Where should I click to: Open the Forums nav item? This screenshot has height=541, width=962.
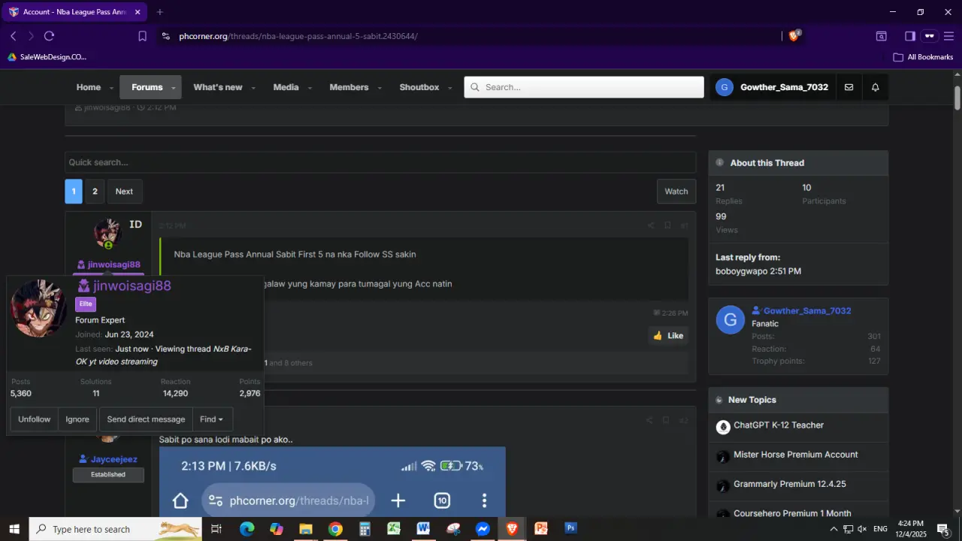tap(147, 87)
